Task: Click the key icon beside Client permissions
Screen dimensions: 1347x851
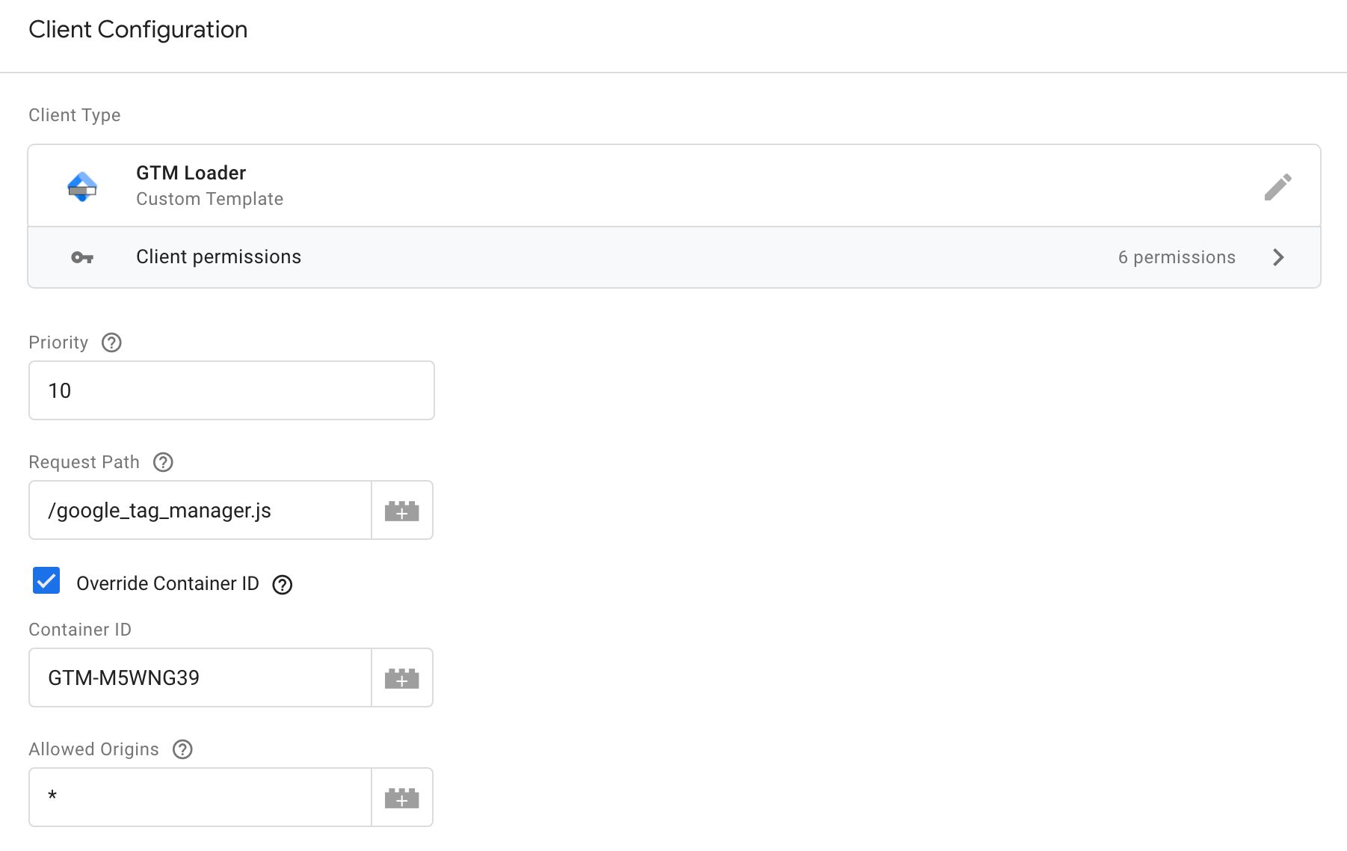Action: coord(82,257)
